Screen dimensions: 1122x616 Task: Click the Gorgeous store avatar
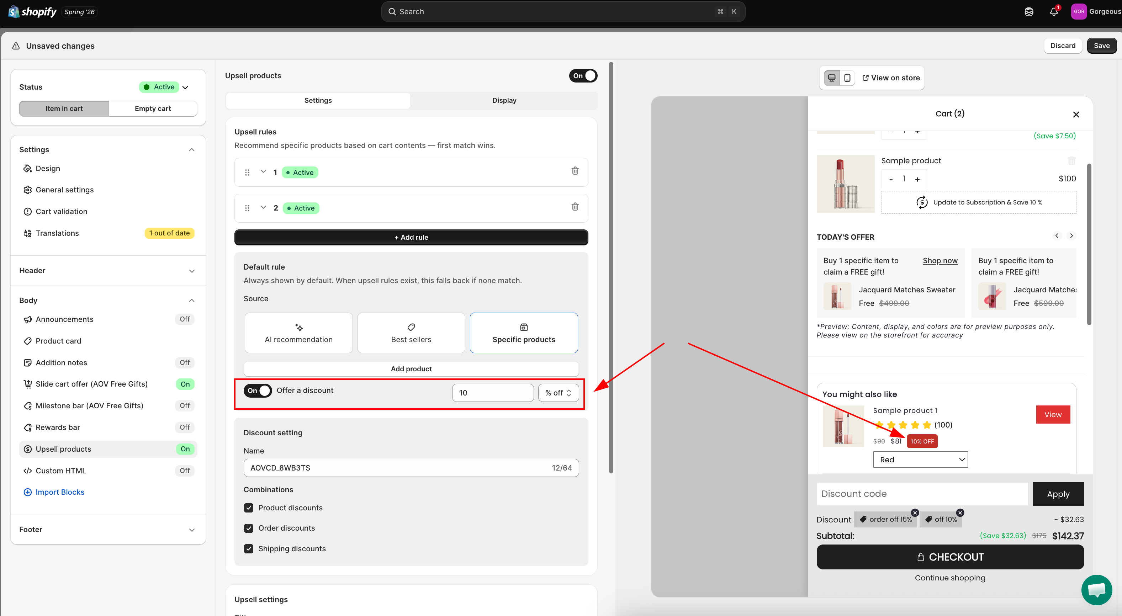tap(1079, 12)
